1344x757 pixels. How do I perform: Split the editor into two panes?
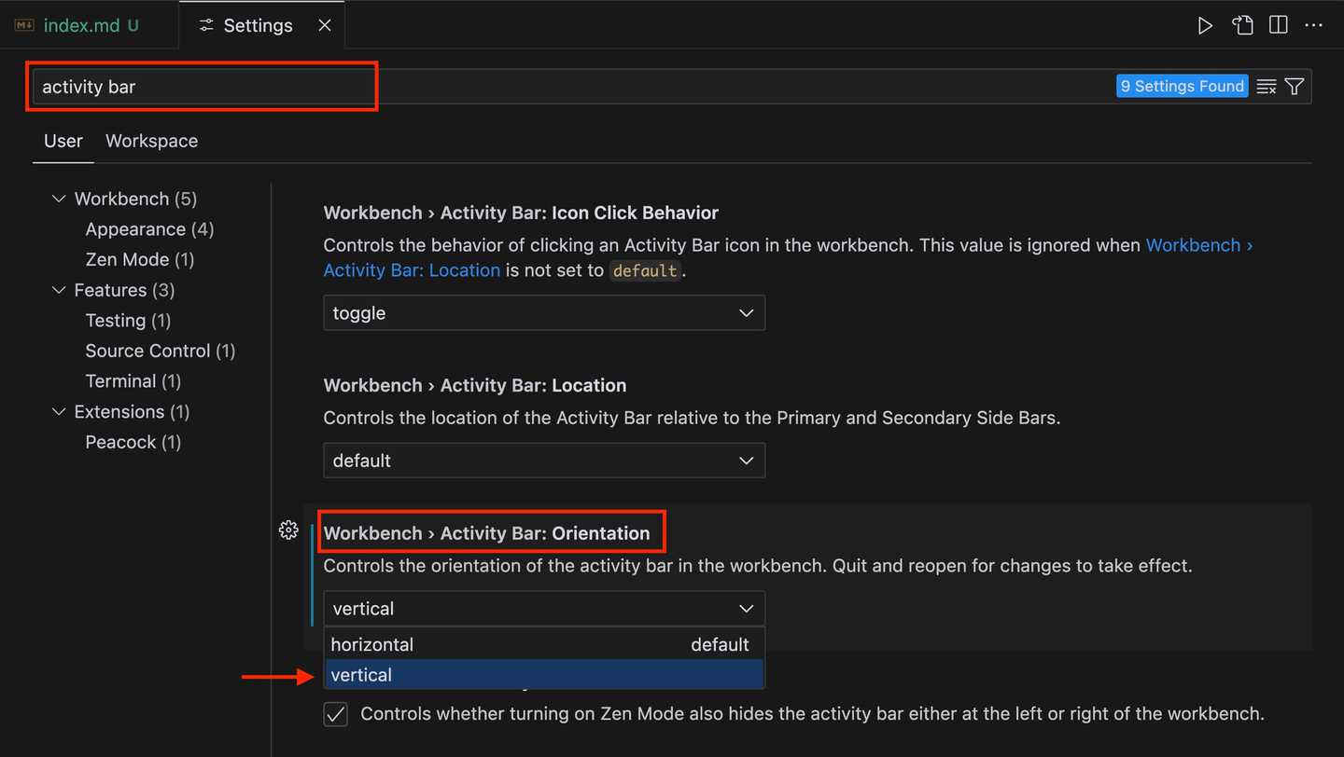tap(1278, 25)
